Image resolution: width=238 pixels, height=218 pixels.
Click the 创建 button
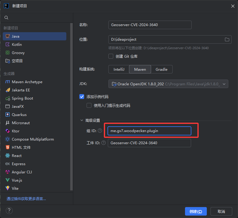pos(196,211)
